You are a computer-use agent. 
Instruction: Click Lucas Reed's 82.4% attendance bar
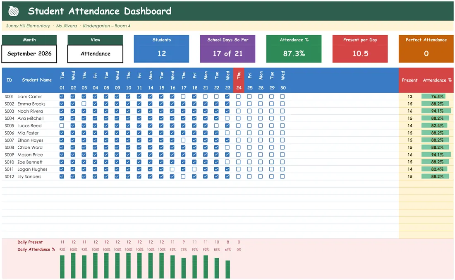click(x=434, y=126)
